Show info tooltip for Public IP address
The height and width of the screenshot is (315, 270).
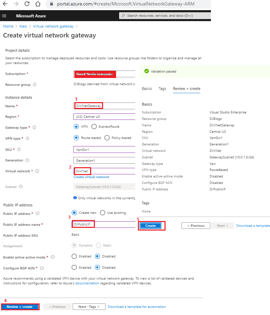click(38, 213)
